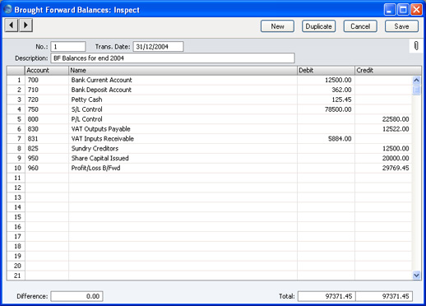Select the credit Total field
The width and height of the screenshot is (426, 306).
click(x=384, y=296)
